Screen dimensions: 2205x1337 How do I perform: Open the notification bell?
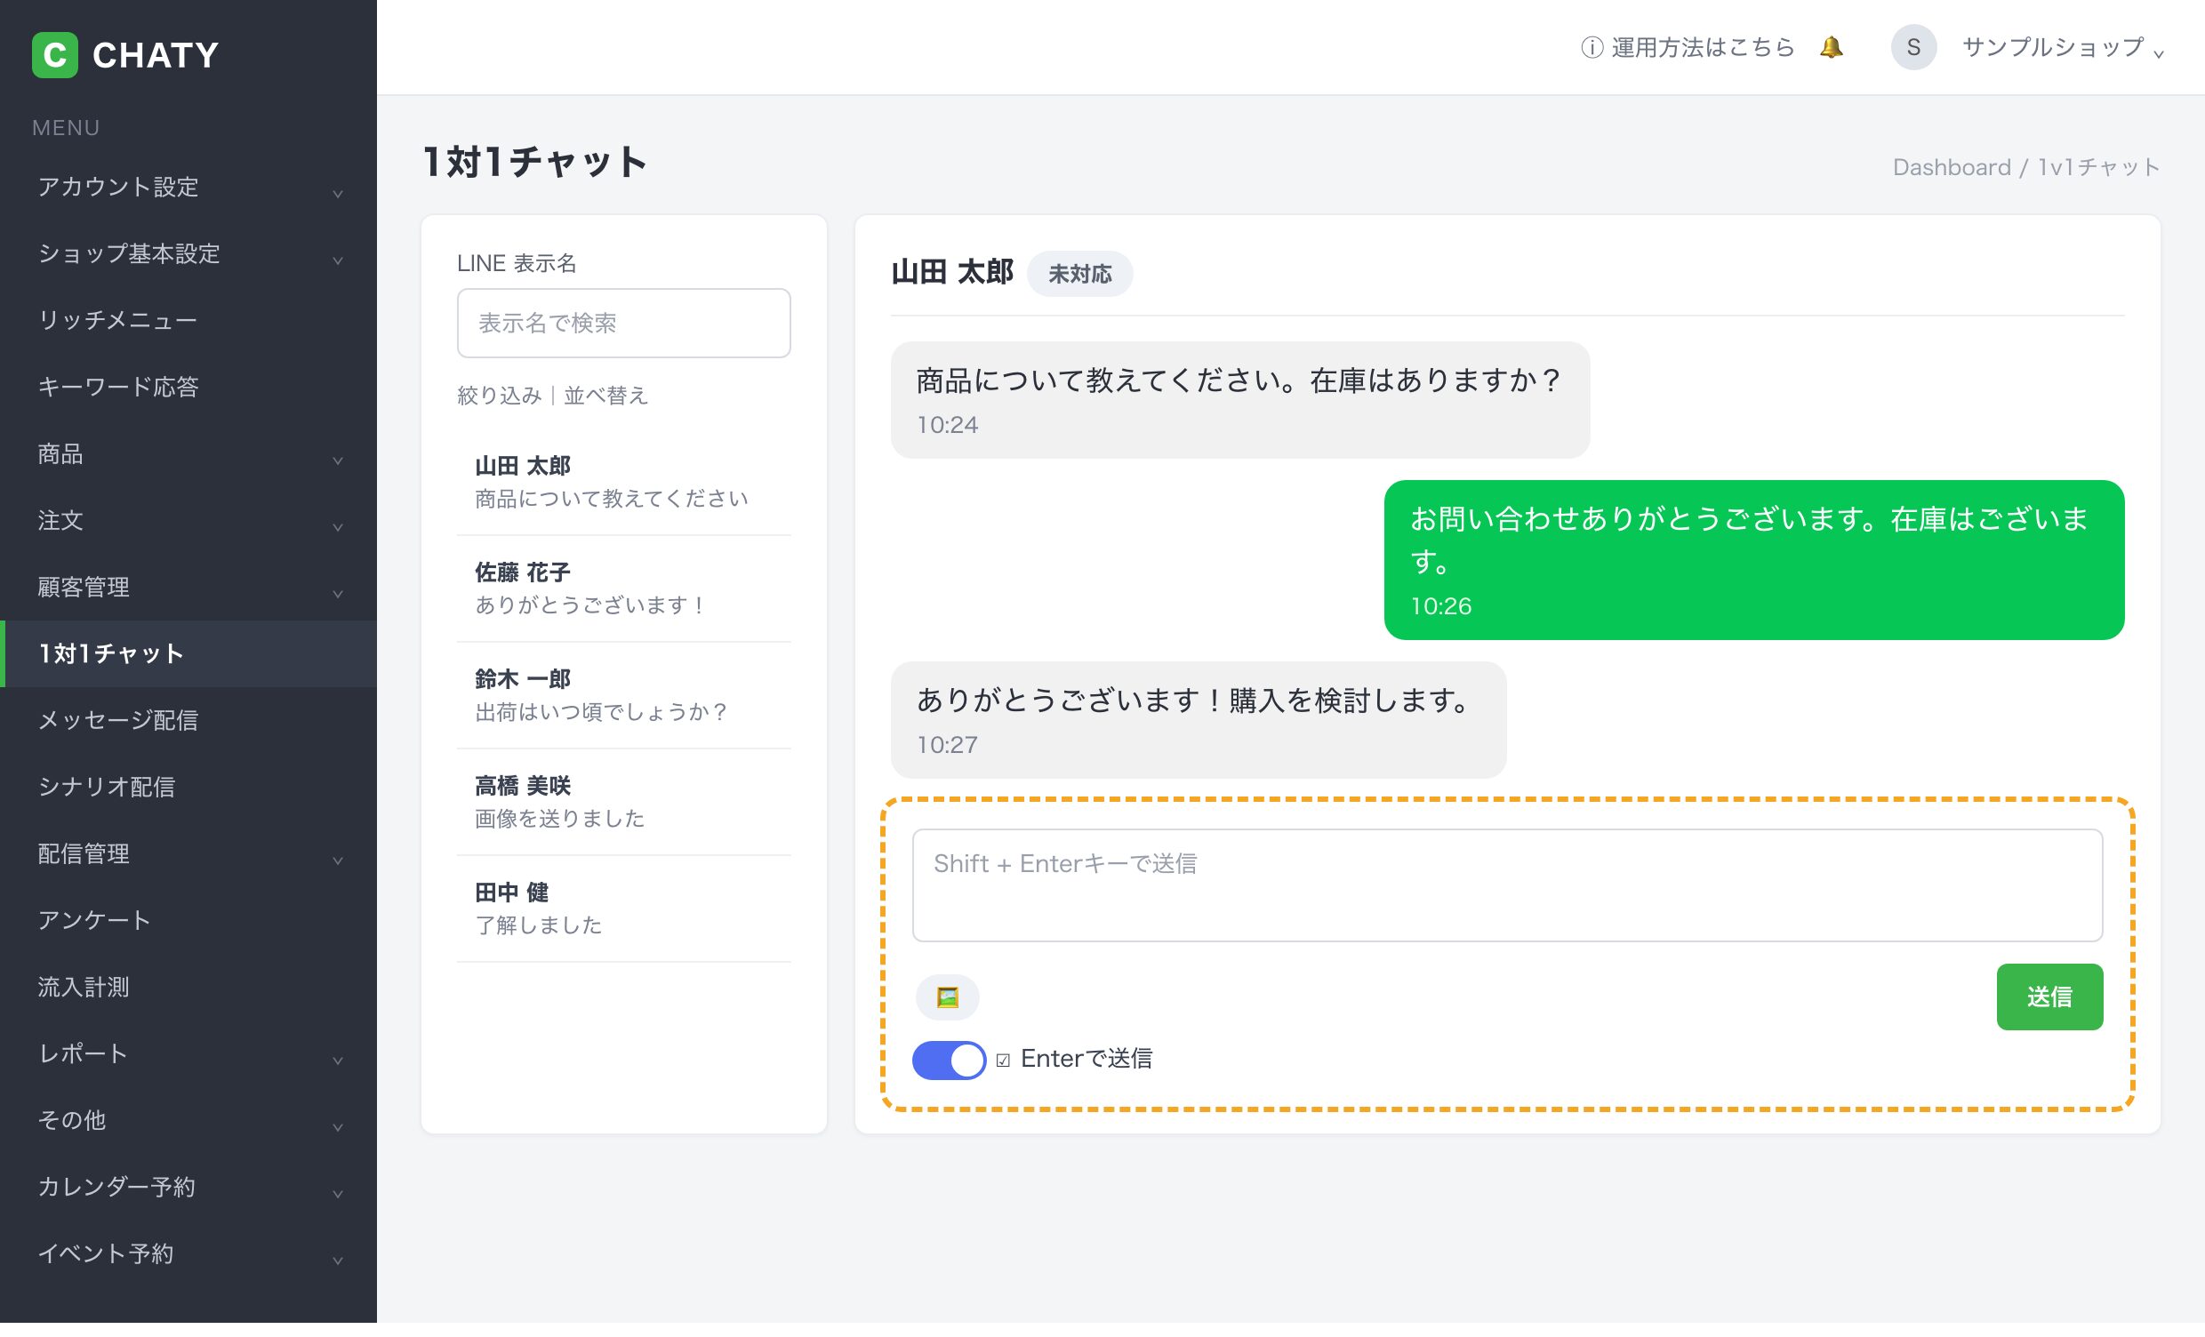[x=1831, y=47]
